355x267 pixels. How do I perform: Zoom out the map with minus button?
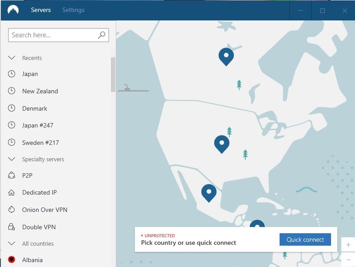point(348,259)
